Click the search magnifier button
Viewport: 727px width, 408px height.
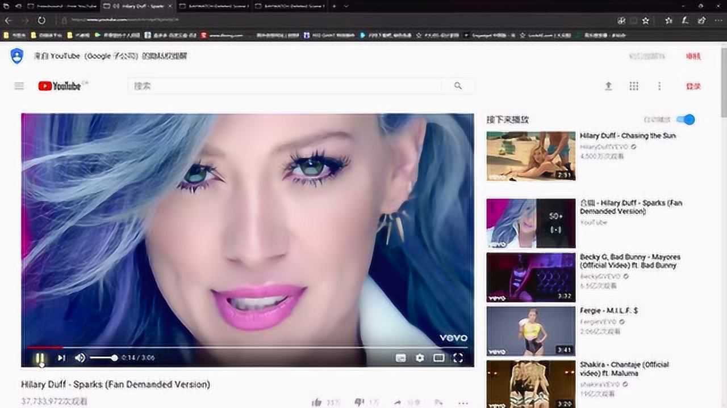(458, 86)
